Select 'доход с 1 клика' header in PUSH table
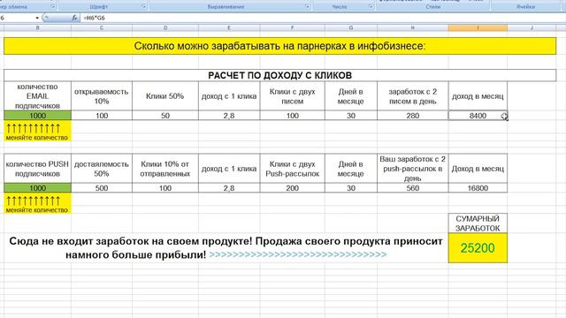566x318 pixels. coord(229,169)
